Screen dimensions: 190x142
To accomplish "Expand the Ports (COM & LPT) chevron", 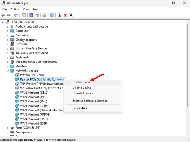I will [x=8, y=128].
